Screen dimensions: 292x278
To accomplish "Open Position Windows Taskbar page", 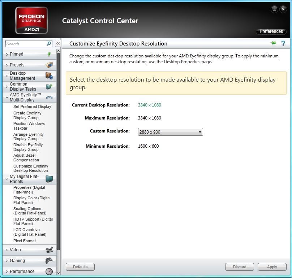I will pyautogui.click(x=29, y=126).
